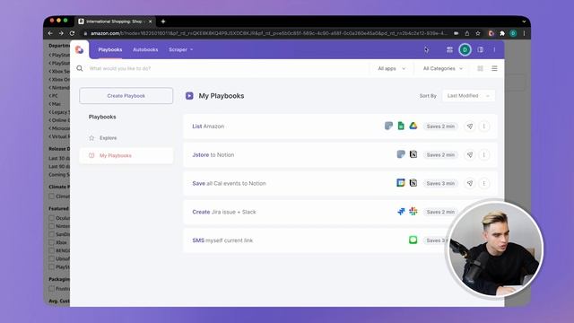Open the Chrome extensions puzzle icon
The width and height of the screenshot is (574, 323).
tap(502, 33)
